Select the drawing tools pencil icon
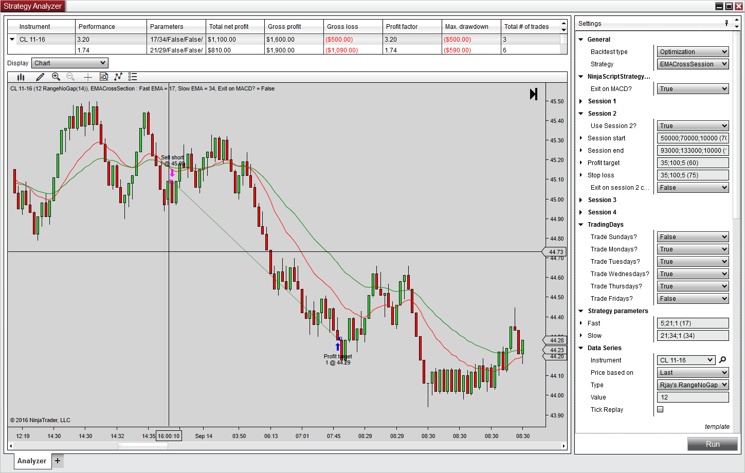Screen dimensions: 745x473 pos(40,77)
